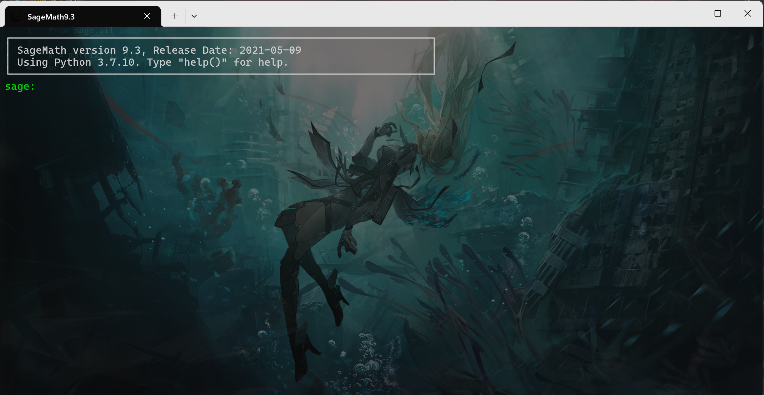Click "for help." at banner end
The image size is (764, 395).
(261, 62)
